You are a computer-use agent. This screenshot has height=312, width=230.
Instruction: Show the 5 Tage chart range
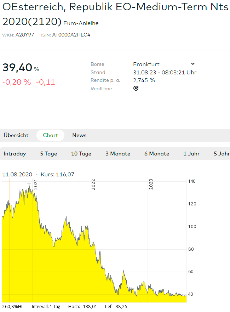pyautogui.click(x=48, y=154)
